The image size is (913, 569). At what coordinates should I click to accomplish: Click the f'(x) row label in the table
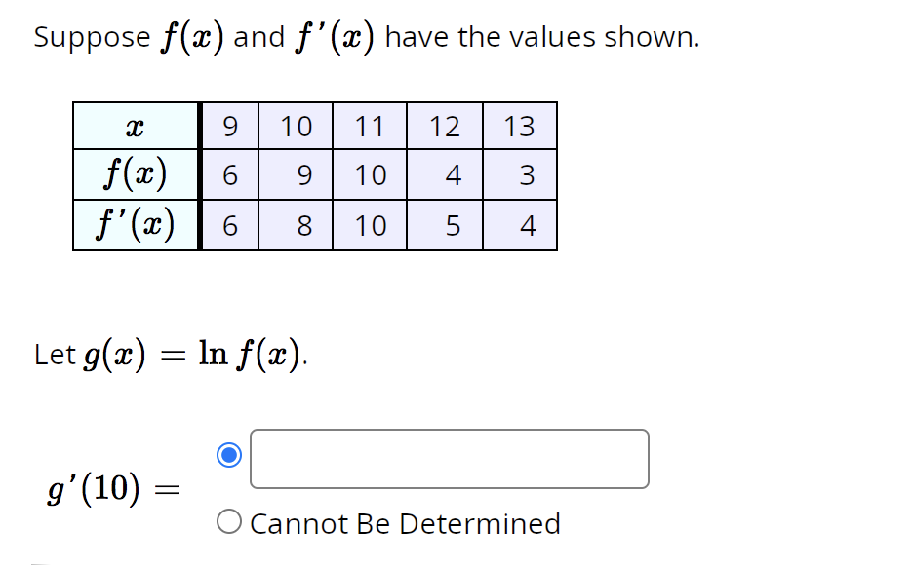[x=136, y=225]
